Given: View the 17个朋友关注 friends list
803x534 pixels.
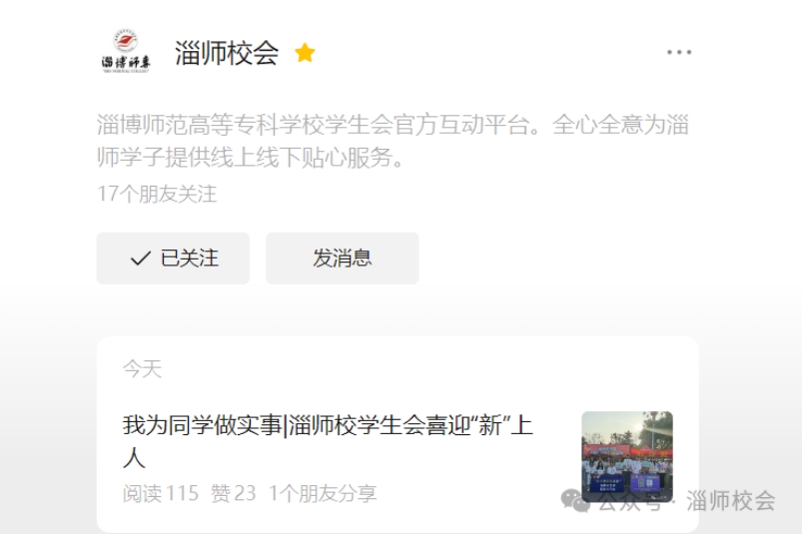Looking at the screenshot, I should [157, 194].
